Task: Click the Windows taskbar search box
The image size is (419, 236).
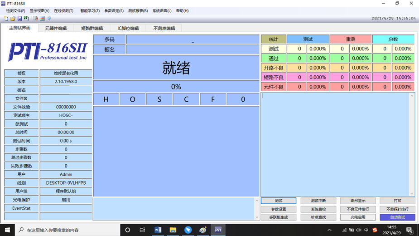Action: (x=67, y=230)
